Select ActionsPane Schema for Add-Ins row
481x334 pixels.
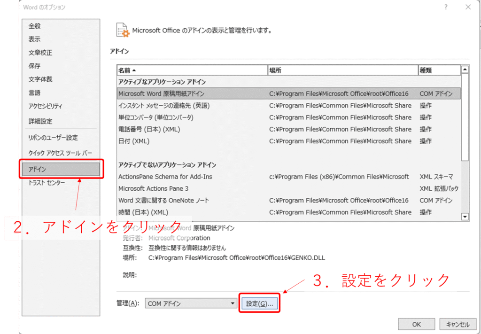[289, 177]
